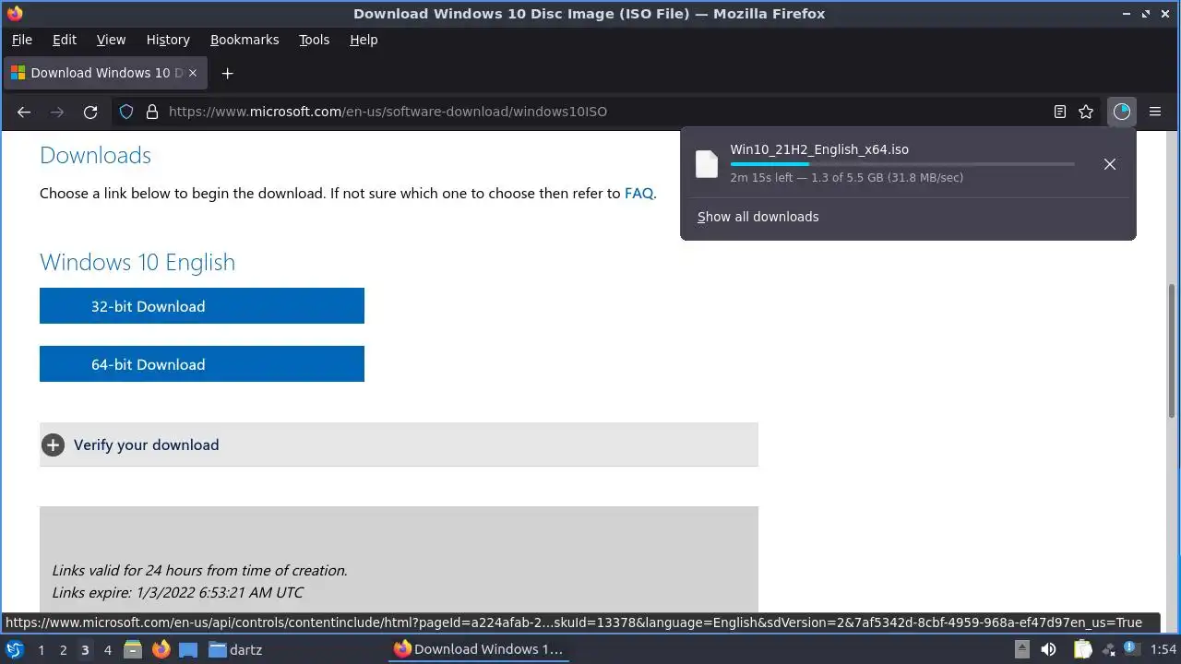Screen dimensions: 1181x664
Task: Click the 1:54 clock
Action: coord(1163,650)
